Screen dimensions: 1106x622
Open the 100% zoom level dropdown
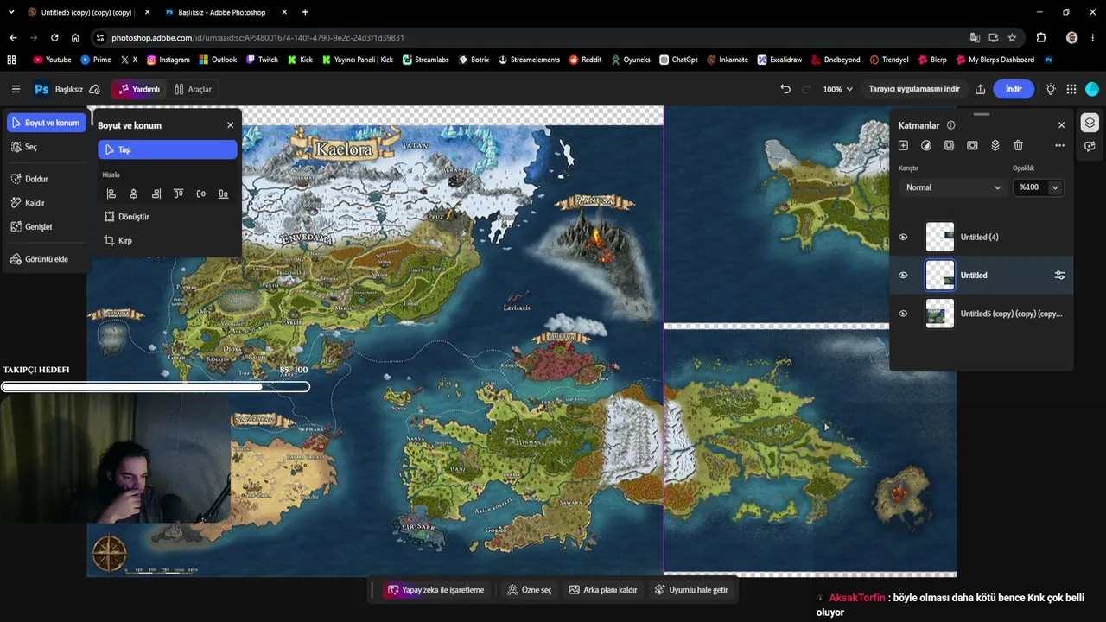point(837,89)
